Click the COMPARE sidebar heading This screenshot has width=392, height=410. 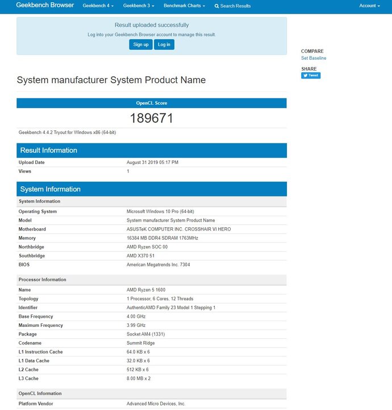click(312, 51)
